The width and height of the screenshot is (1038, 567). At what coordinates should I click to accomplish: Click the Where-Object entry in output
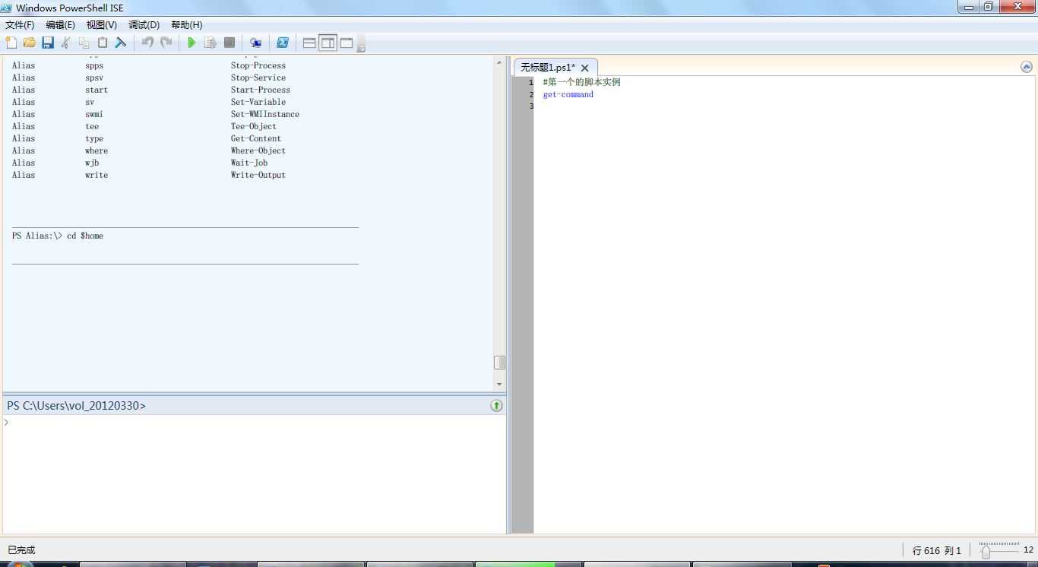[258, 150]
